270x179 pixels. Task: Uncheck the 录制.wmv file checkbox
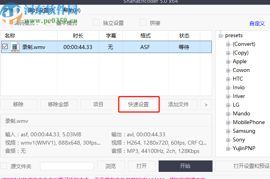[5, 47]
